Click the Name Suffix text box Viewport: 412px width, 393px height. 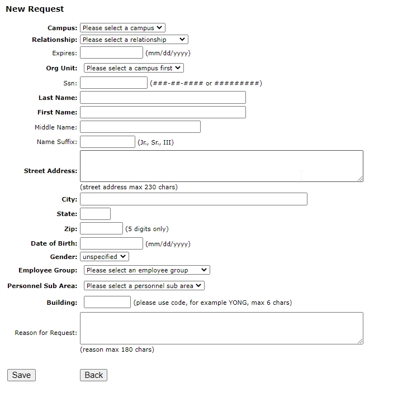pyautogui.click(x=107, y=142)
